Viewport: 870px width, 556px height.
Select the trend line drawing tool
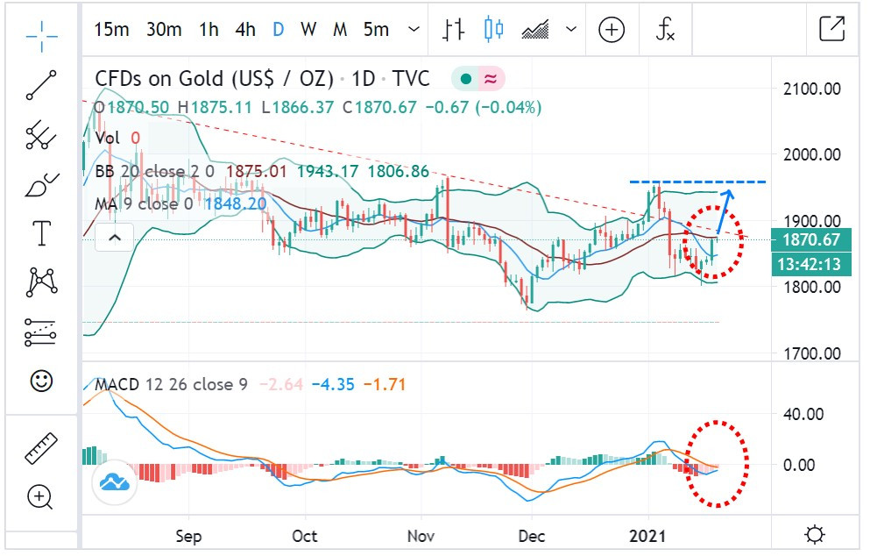(41, 85)
